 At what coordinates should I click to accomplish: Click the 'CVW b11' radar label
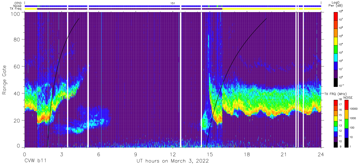coord(35,161)
